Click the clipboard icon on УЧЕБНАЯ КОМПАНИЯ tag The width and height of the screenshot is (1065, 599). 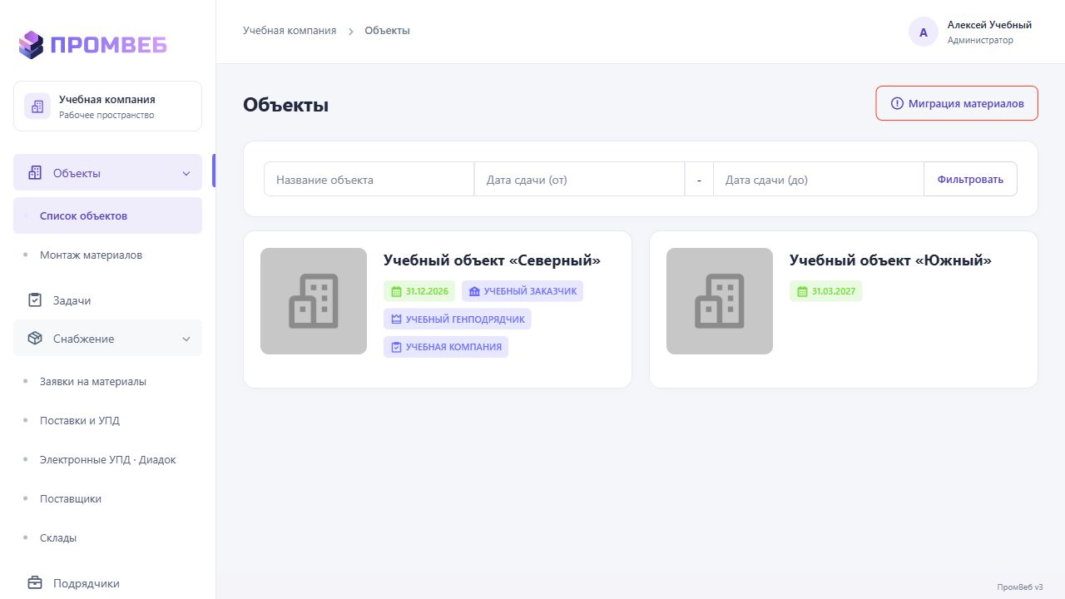tap(396, 347)
